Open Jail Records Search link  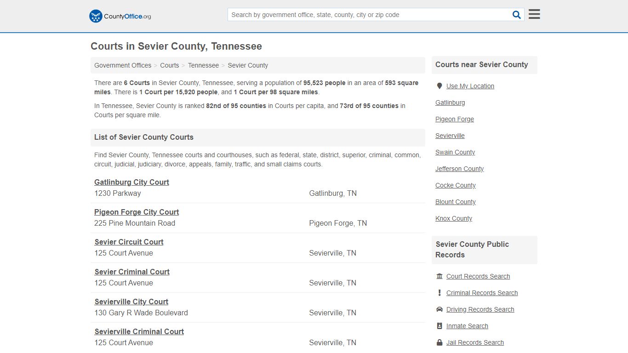pyautogui.click(x=475, y=342)
